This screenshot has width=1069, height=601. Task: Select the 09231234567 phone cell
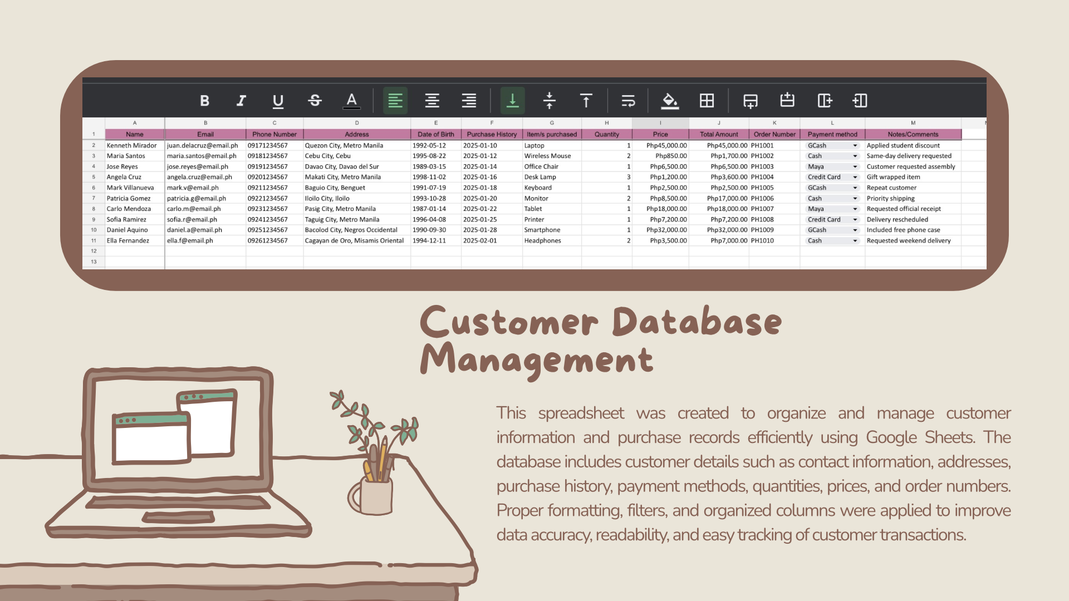pos(274,209)
